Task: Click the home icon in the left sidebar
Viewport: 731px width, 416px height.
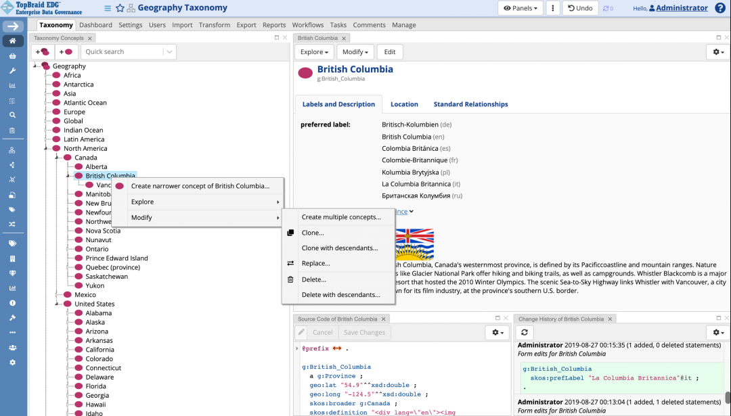Action: click(x=13, y=41)
